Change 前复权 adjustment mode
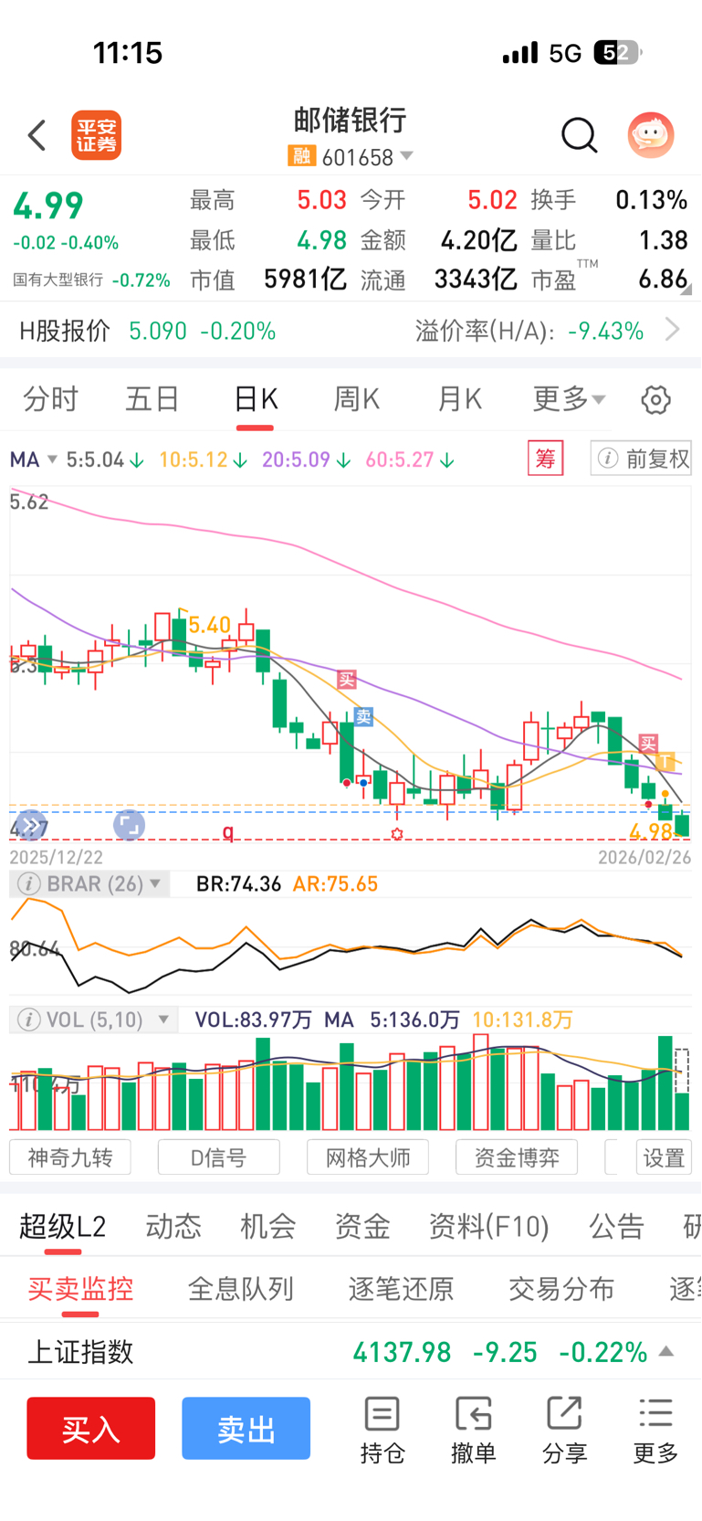 [x=641, y=459]
